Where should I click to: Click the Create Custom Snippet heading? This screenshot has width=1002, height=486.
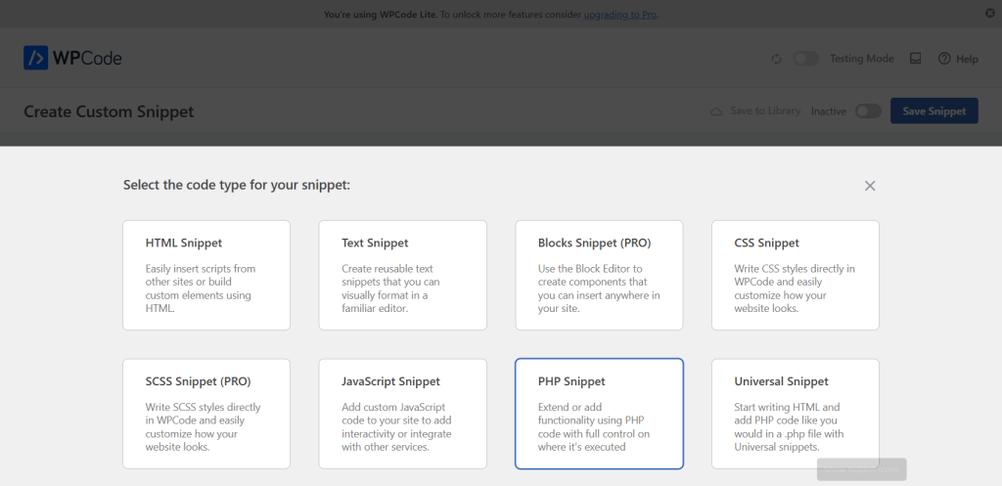109,111
